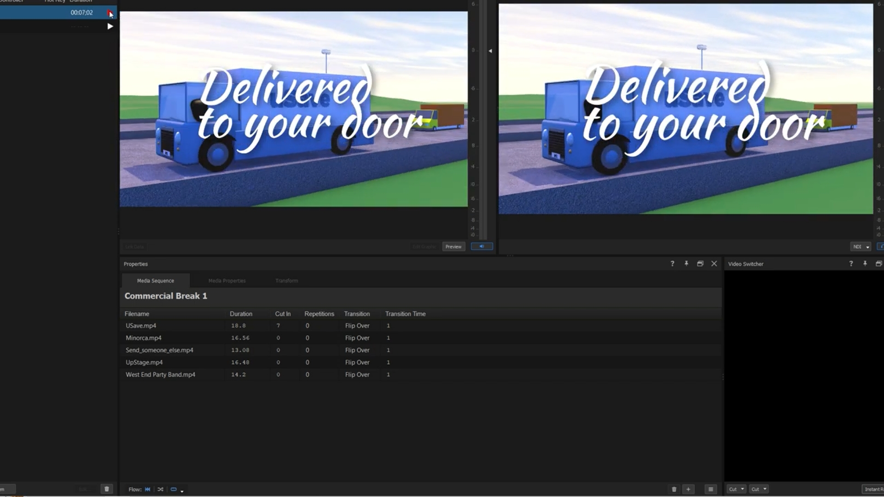
Task: Select the Minorca.mp4 file
Action: pyautogui.click(x=143, y=338)
